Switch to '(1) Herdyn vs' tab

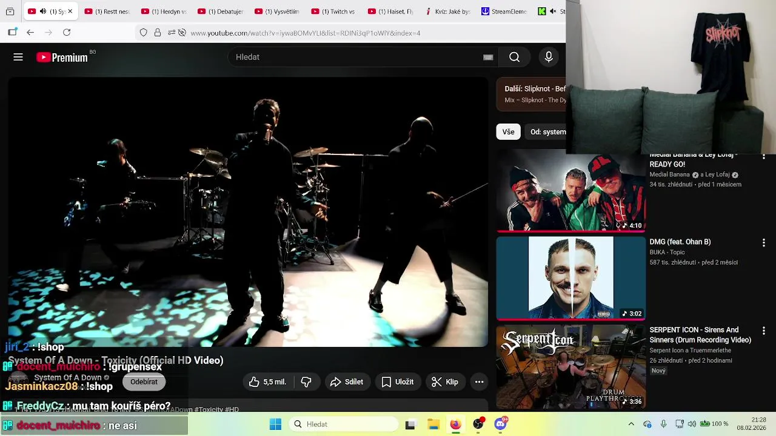point(164,12)
